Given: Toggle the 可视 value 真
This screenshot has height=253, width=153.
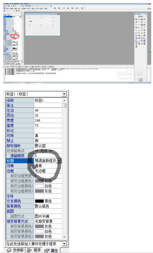Looking at the screenshot, I should click(x=48, y=136).
